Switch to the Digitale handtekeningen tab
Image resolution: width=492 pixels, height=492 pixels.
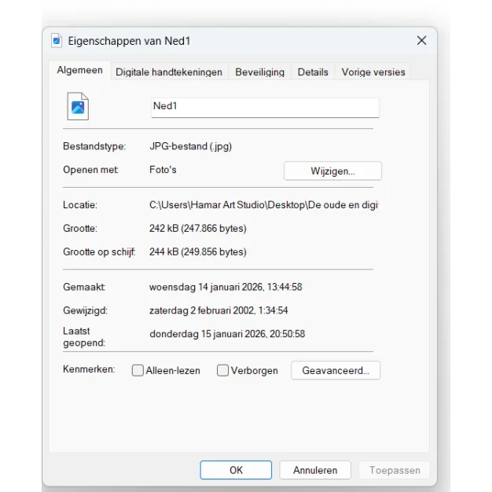point(169,72)
